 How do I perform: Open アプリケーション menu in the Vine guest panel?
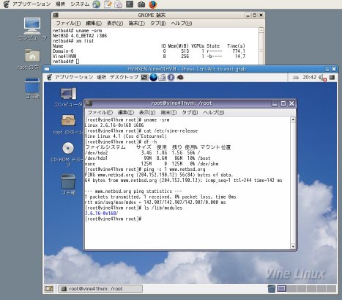coord(74,77)
